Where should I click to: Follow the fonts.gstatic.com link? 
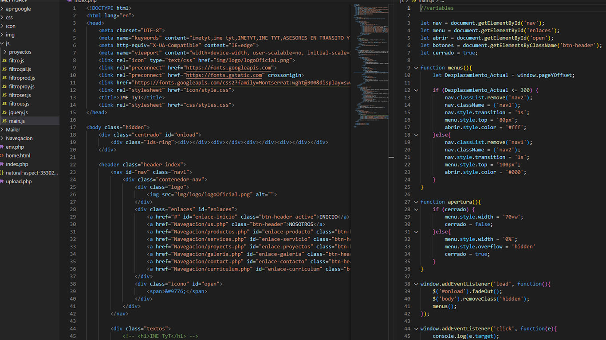click(224, 75)
